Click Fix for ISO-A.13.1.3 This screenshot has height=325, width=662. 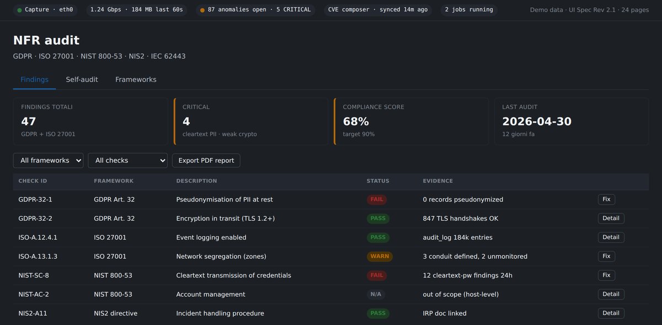606,256
